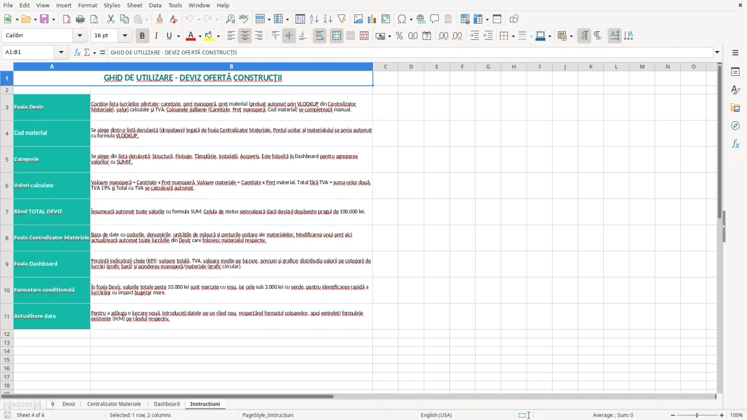Enable AutoFilter funnel icon
747x420 pixels.
[341, 19]
